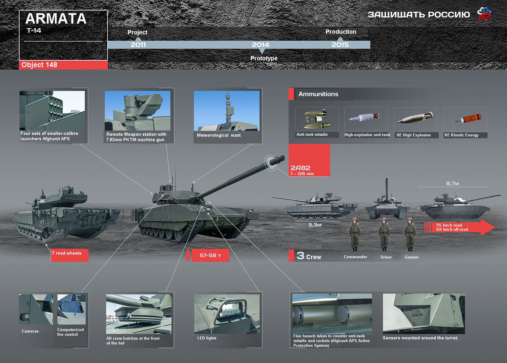The height and width of the screenshot is (363, 507).
Task: Click the Anti-tank missile caption
Action: pos(312,135)
